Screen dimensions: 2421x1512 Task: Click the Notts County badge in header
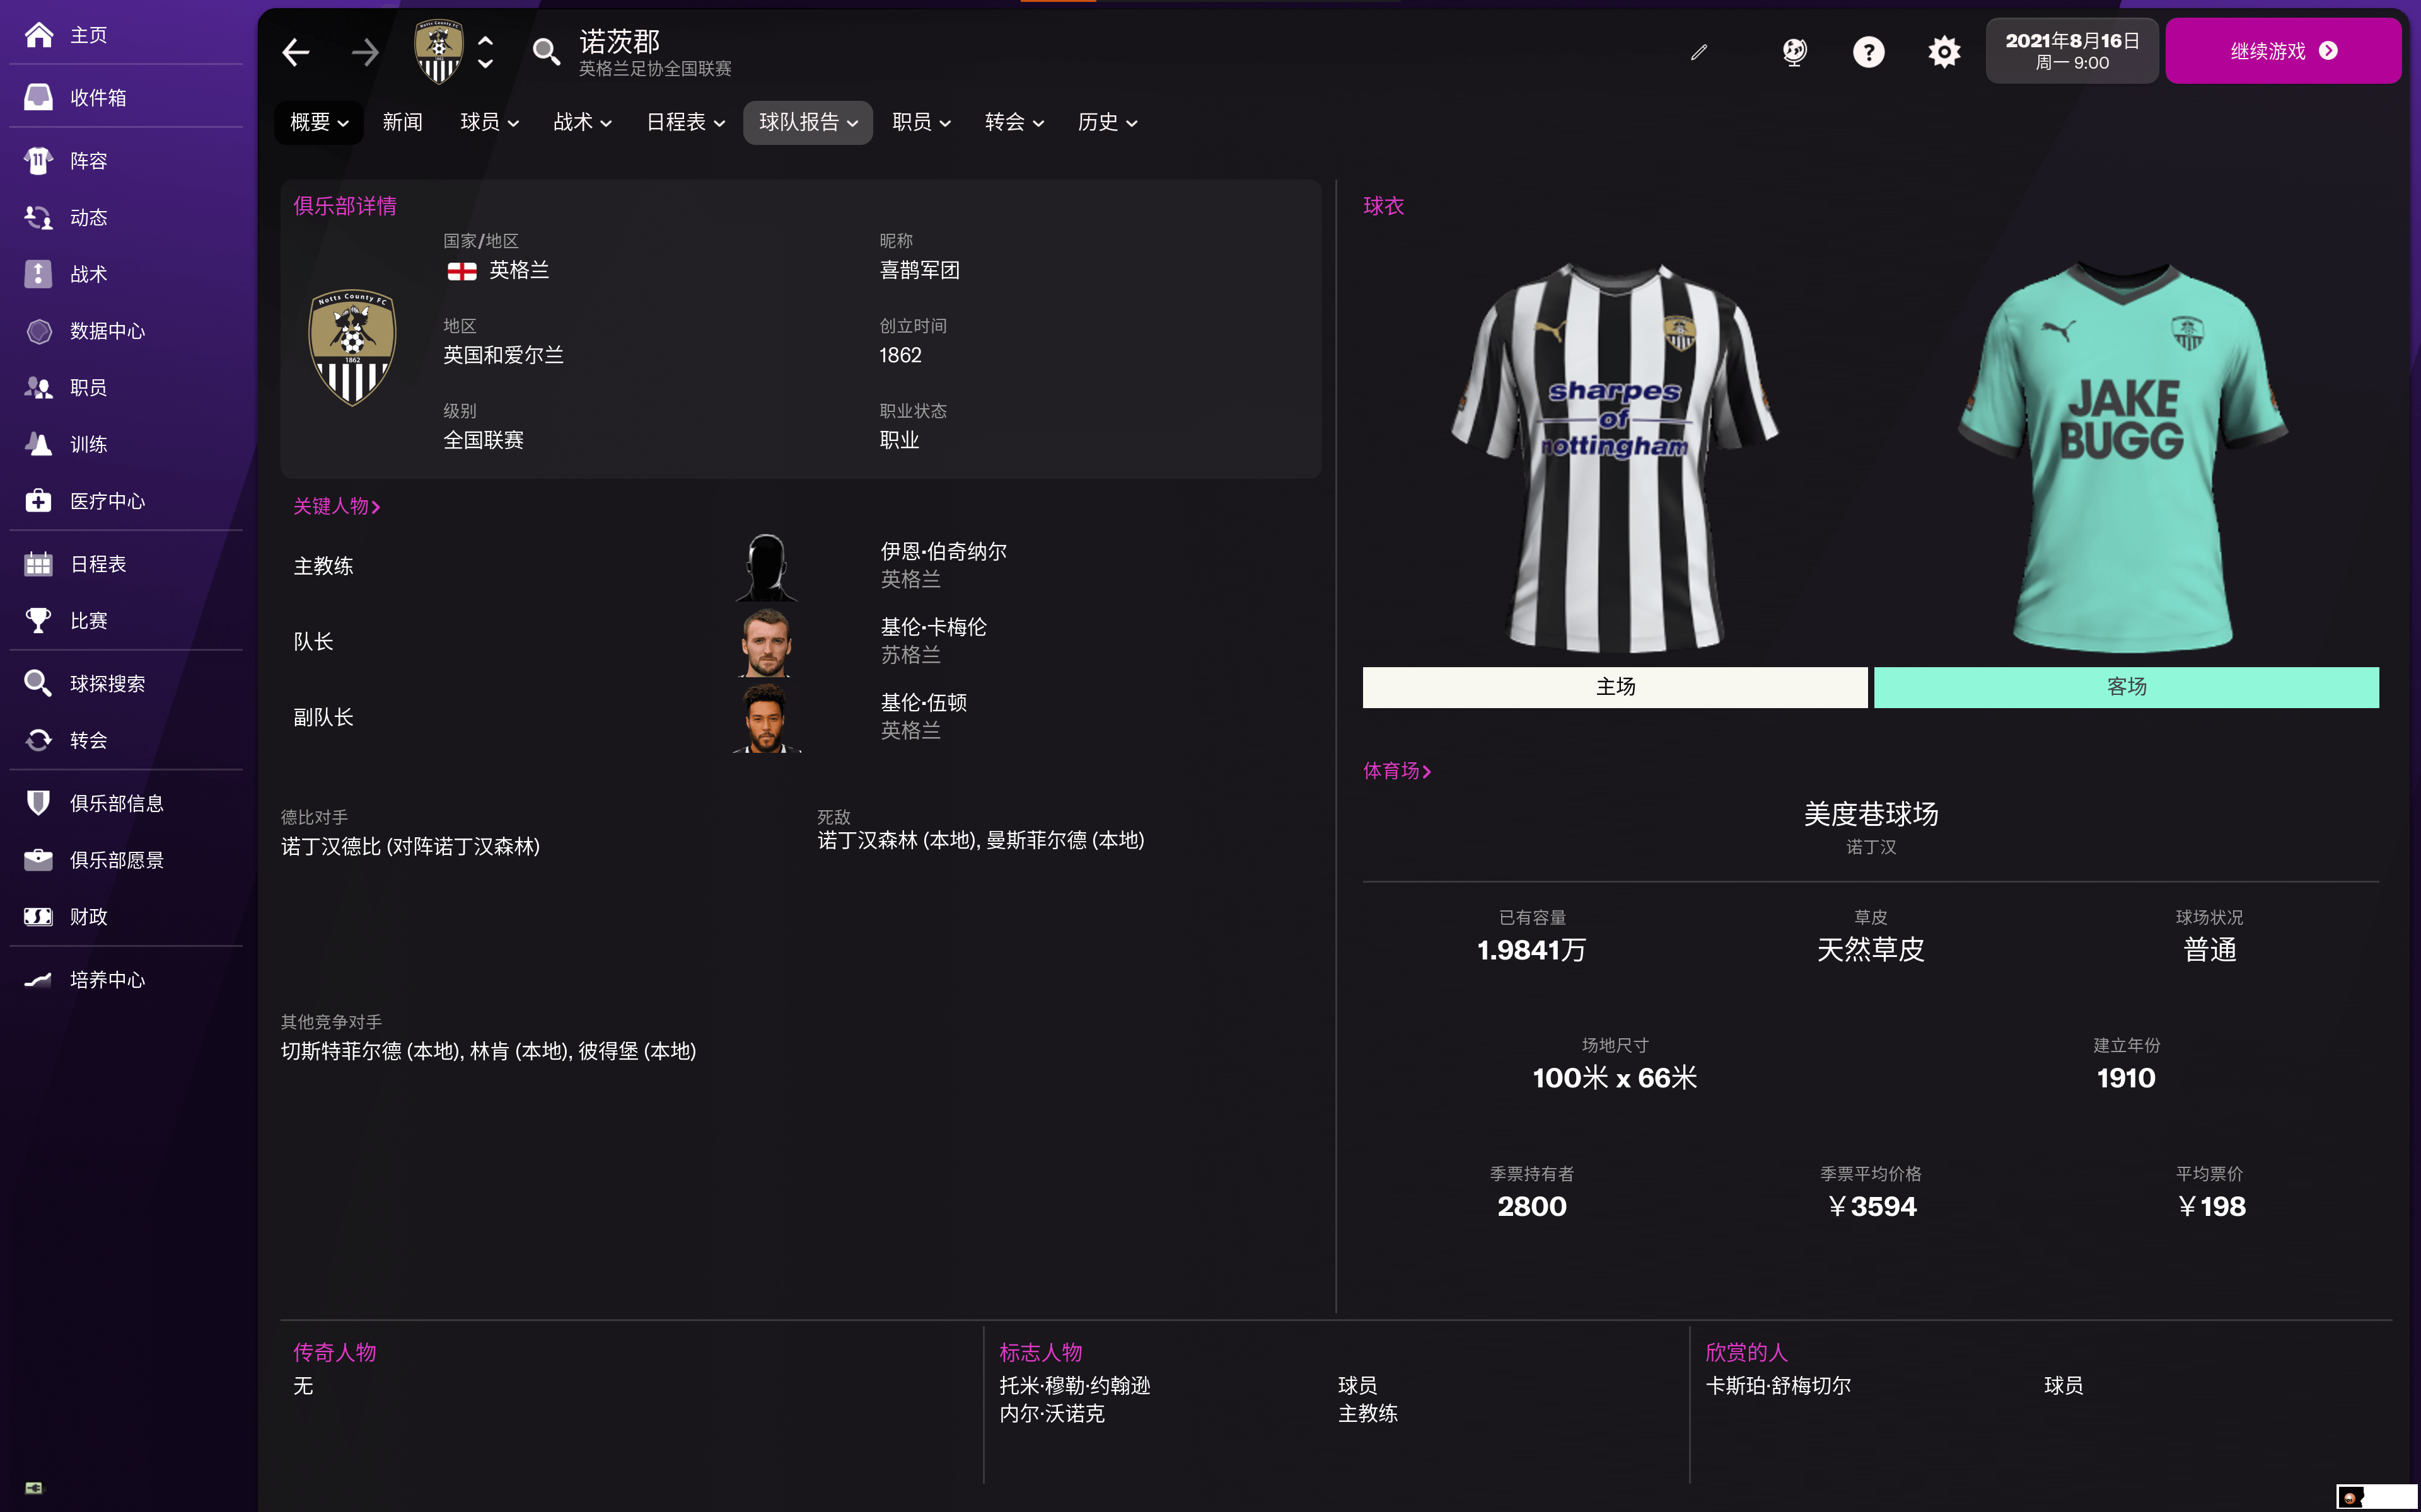[438, 51]
